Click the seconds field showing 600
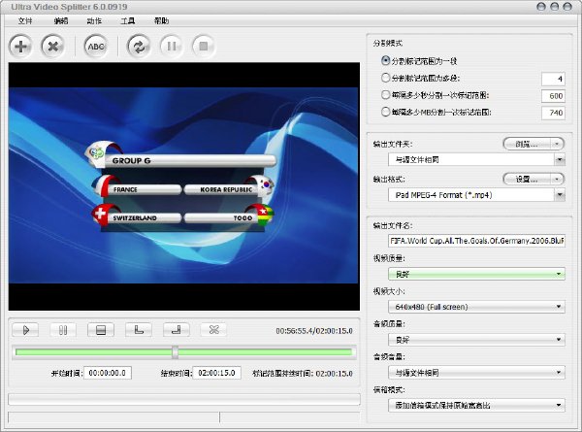 pyautogui.click(x=553, y=96)
